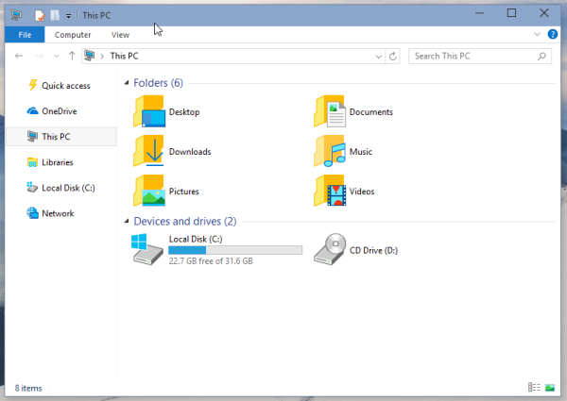This screenshot has height=401, width=567.
Task: Select the Desktop folder icon
Action: (x=149, y=111)
